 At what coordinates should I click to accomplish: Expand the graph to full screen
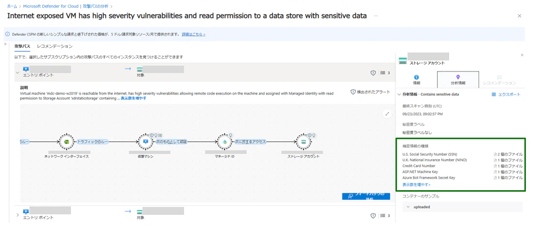388,114
